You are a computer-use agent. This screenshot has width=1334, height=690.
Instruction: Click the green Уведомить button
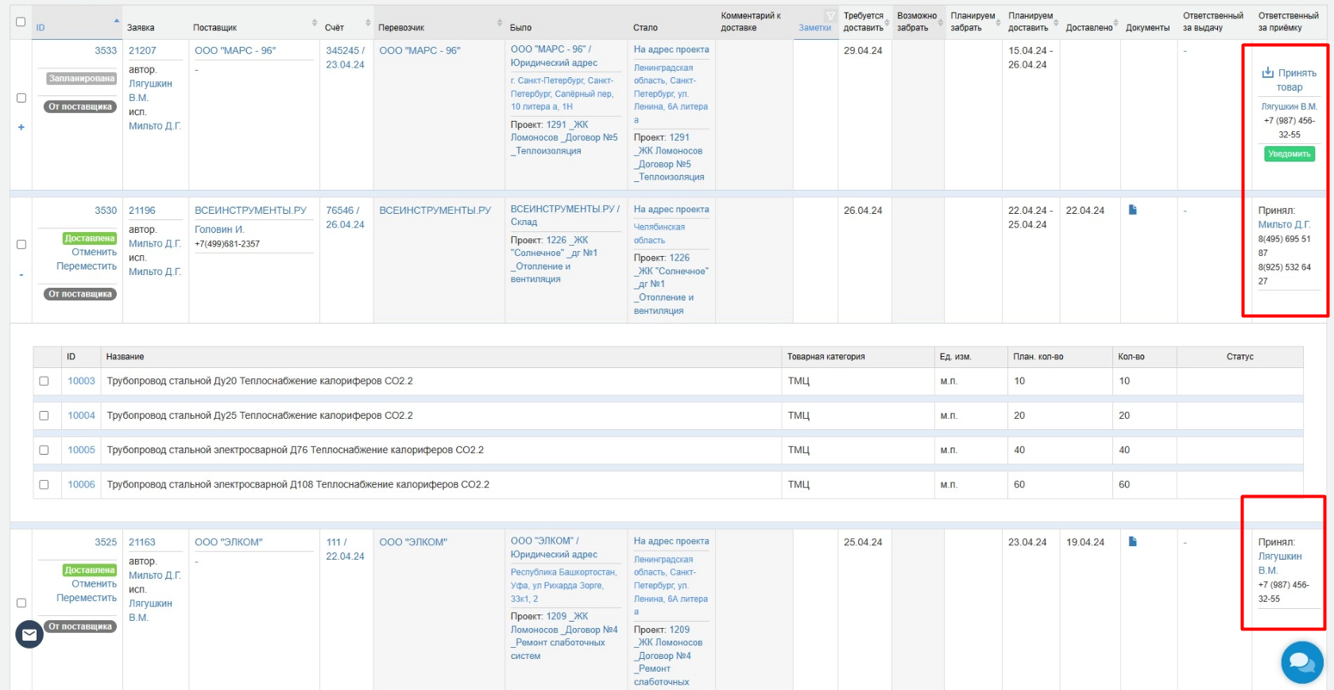point(1290,154)
